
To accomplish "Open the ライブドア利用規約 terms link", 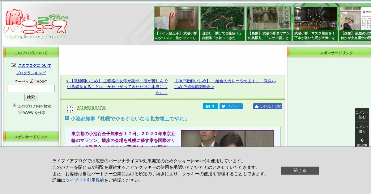I will click(x=85, y=180).
